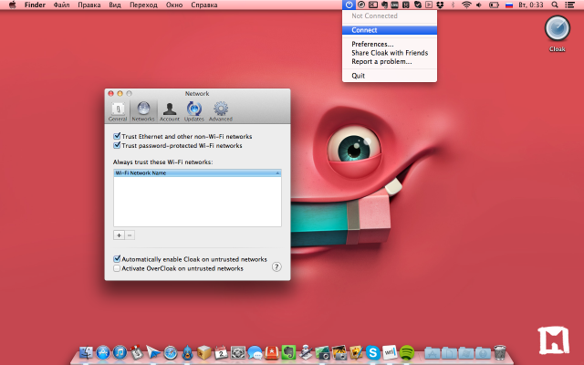Open the Wi-Fi status menu
Image resolution: width=584 pixels, height=365 pixels.
[467, 5]
